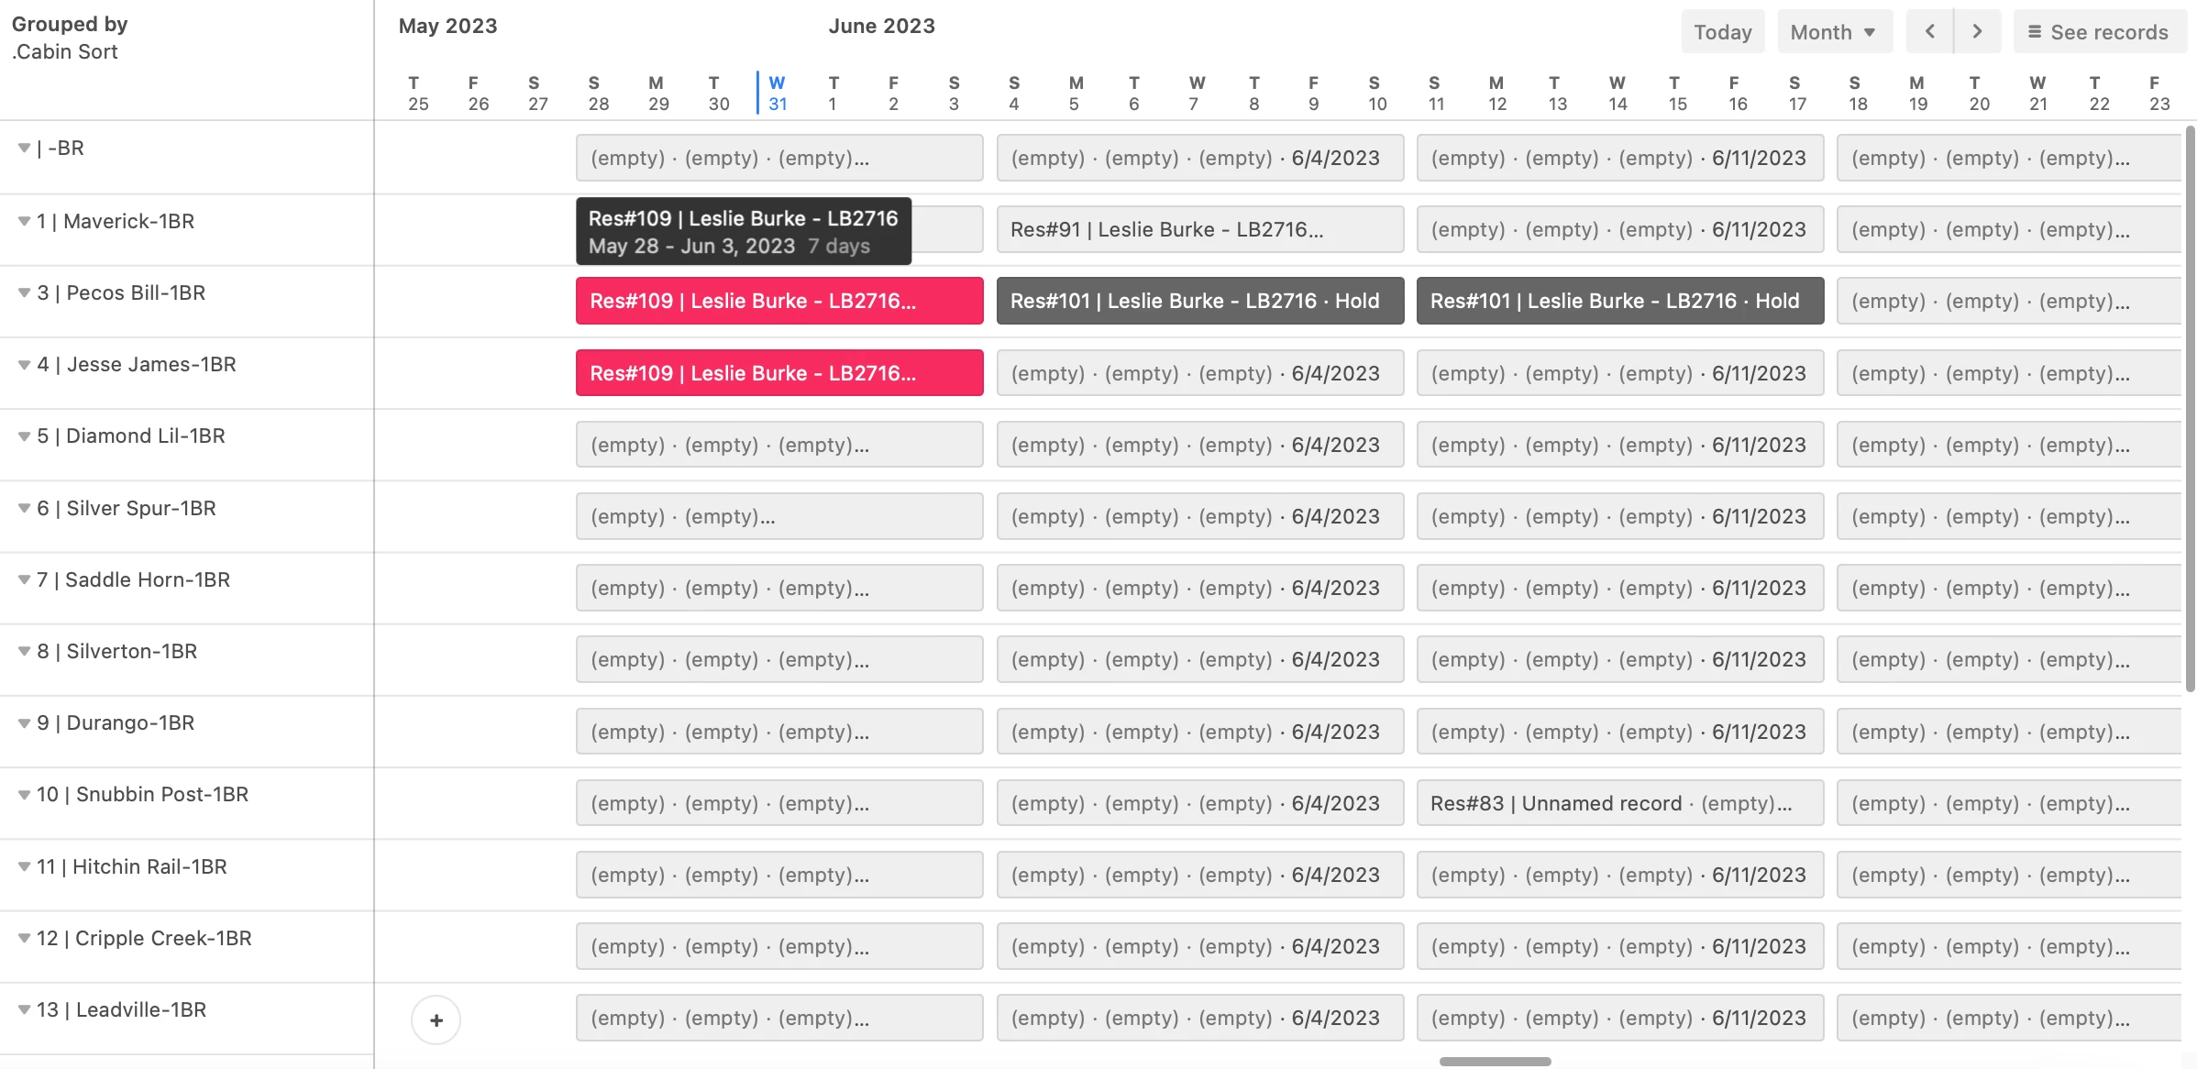Viewport: 2197px width, 1069px height.
Task: Go to the next month using the right arrow
Action: pyautogui.click(x=1977, y=32)
